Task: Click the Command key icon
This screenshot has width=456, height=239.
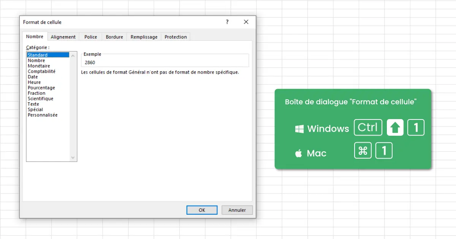Action: coord(363,151)
